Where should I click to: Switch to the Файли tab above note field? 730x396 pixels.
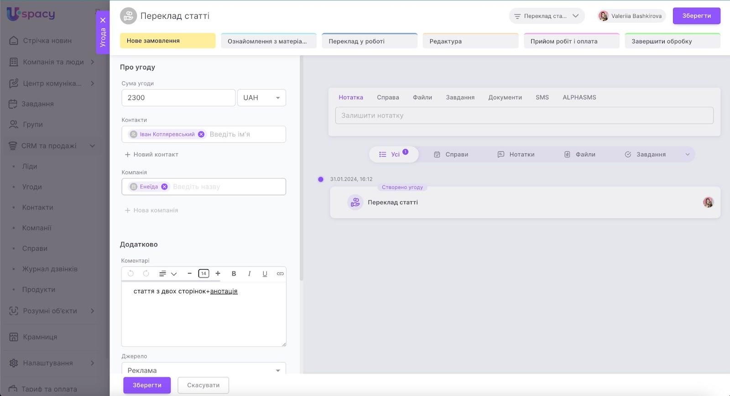[422, 97]
